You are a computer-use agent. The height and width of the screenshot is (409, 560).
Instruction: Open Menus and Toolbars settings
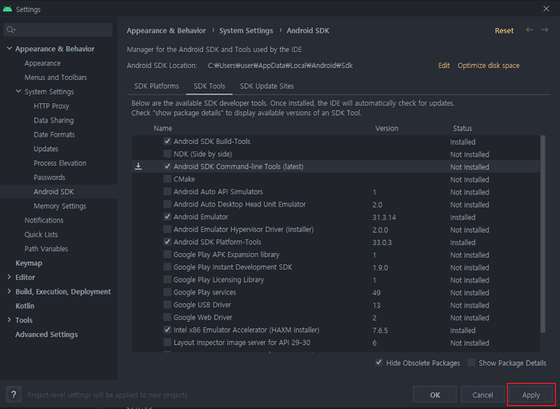[55, 77]
